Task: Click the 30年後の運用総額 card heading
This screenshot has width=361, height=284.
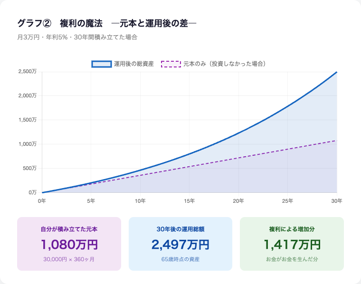Action: [180, 229]
